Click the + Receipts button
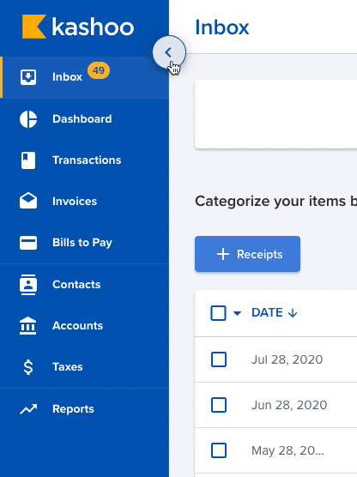 coord(247,254)
